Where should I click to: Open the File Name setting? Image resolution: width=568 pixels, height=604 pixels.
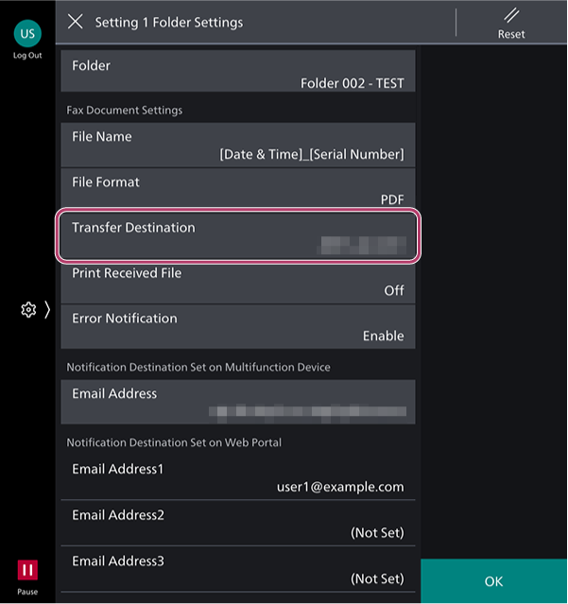238,145
